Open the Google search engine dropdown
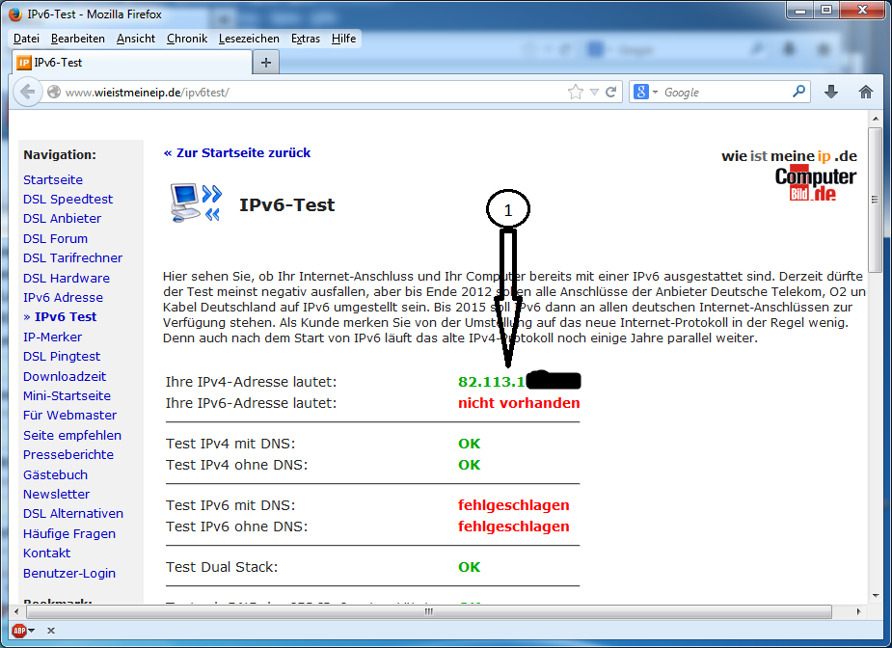 (645, 92)
